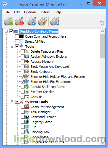Click the Tools blue arrow icon
The image size is (108, 148).
[x=21, y=46]
